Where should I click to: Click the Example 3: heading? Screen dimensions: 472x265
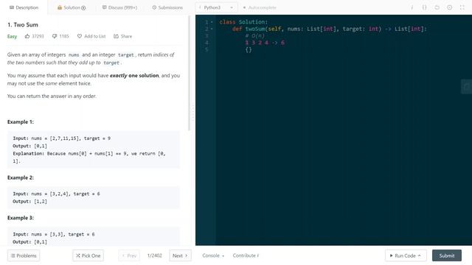tap(21, 218)
